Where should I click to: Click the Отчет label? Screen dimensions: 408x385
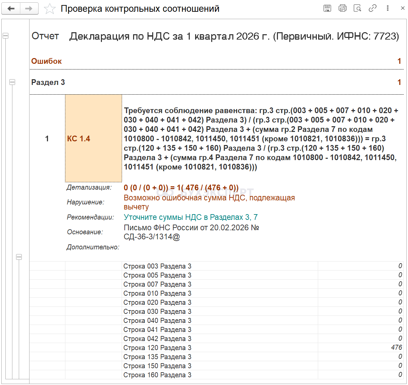(45, 36)
